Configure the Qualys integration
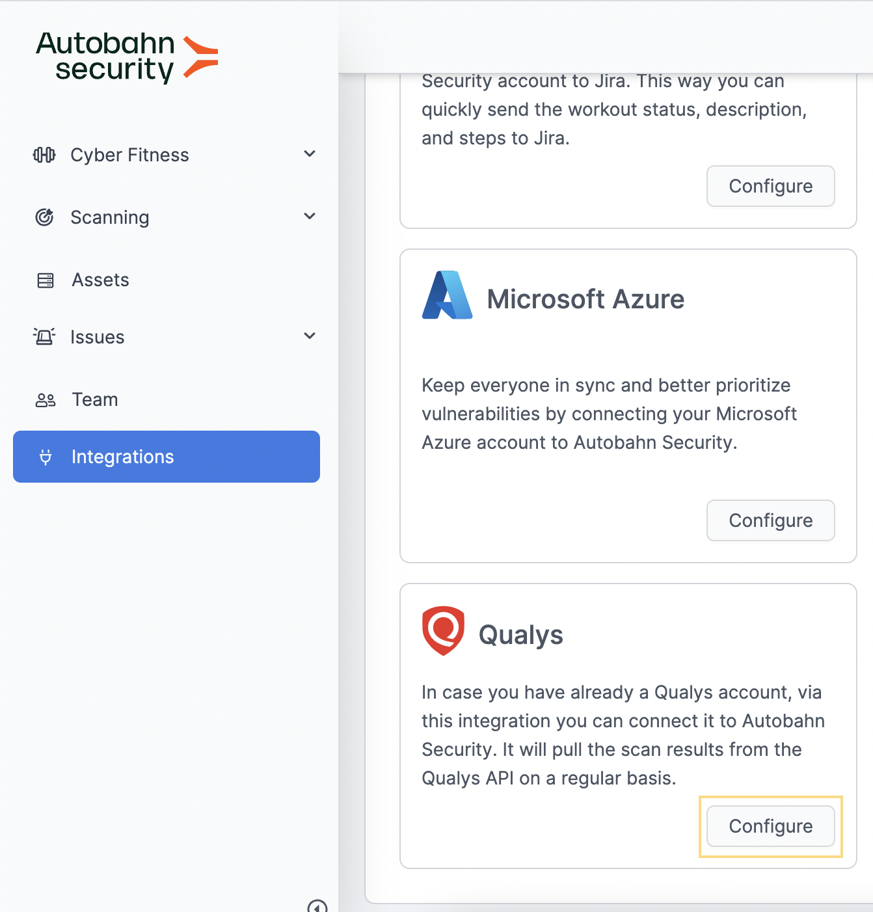This screenshot has height=912, width=873. point(771,826)
